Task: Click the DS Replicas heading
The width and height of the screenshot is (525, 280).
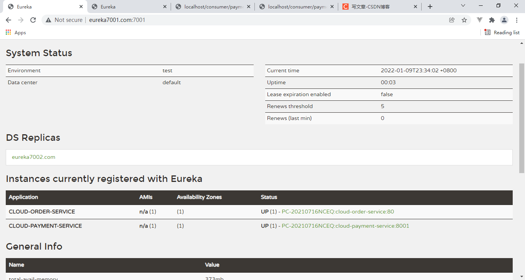Action: (x=33, y=137)
